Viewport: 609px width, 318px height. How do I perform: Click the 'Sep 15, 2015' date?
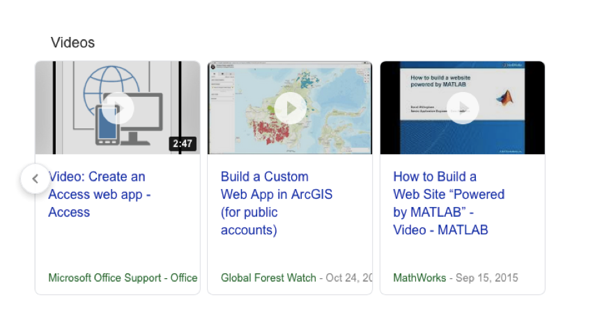coord(486,278)
